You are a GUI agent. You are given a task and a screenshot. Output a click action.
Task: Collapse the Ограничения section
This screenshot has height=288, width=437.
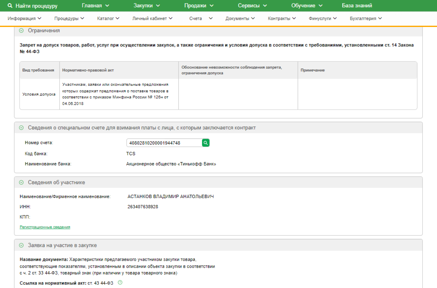21,31
